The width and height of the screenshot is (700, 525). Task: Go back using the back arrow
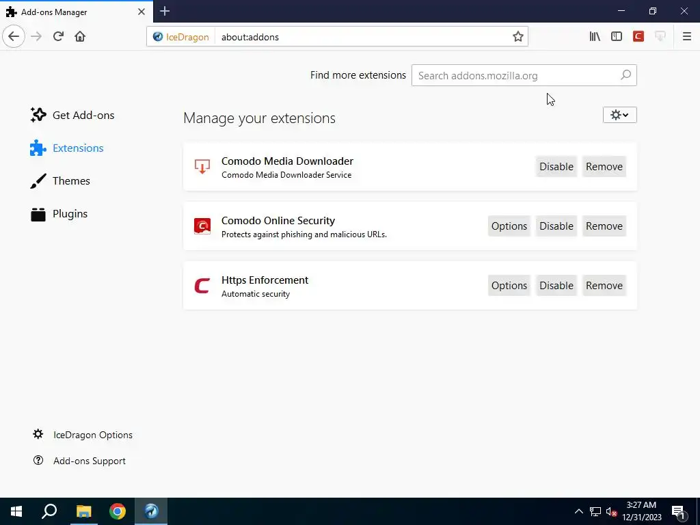(14, 36)
